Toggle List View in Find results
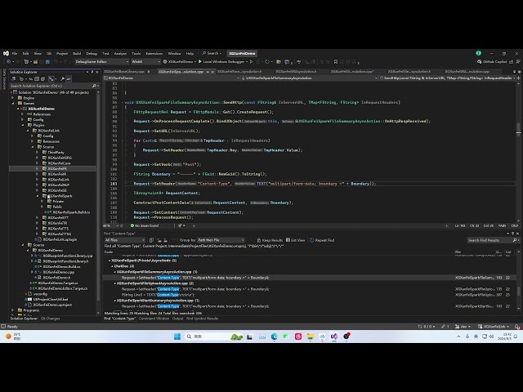Viewport: 523px width, 392px height. [x=296, y=240]
